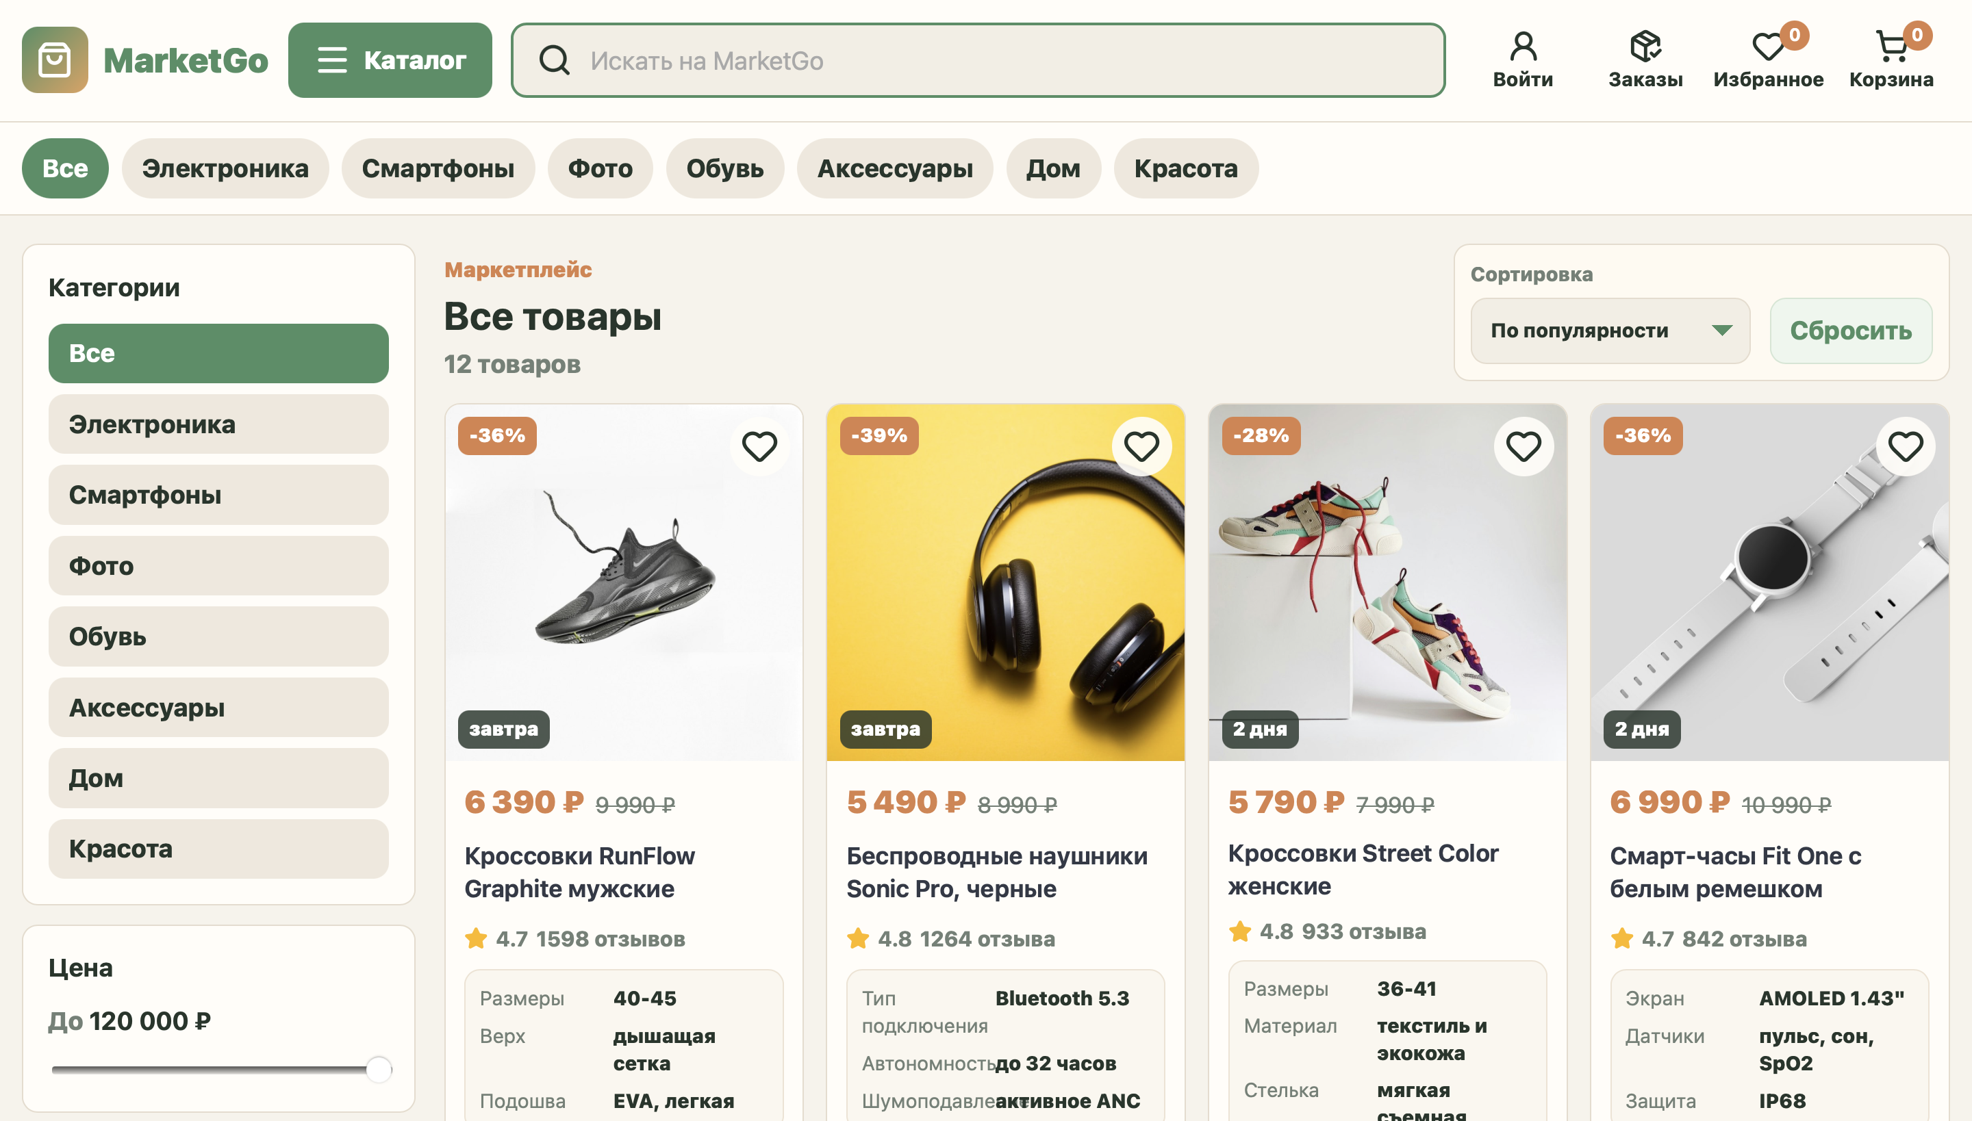1972x1121 pixels.
Task: Select the Все top category tab
Action: [x=64, y=168]
